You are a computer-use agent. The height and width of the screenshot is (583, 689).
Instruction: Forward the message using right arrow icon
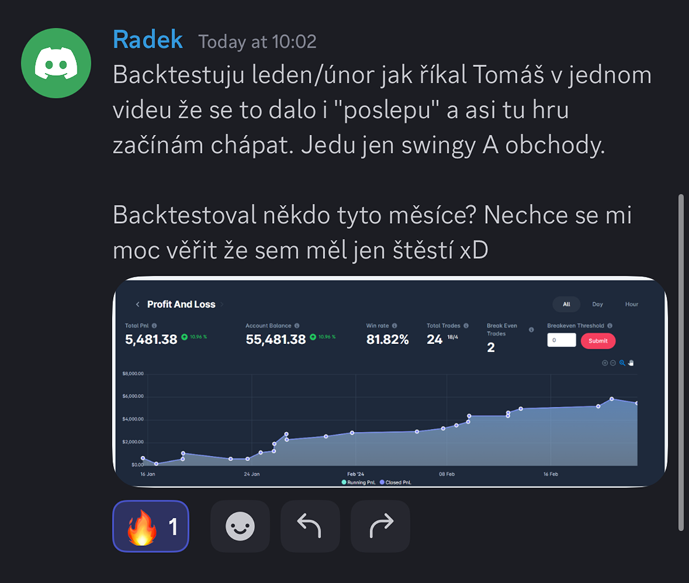[x=380, y=526]
